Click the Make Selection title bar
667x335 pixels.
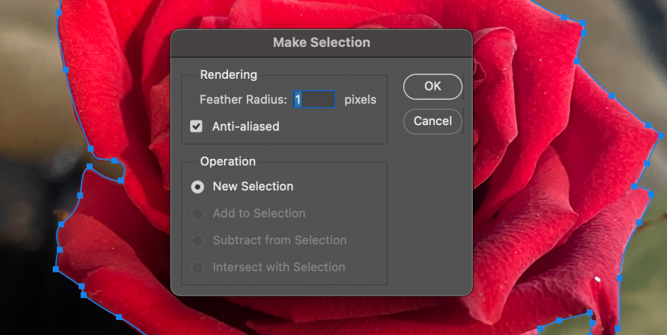coord(322,42)
